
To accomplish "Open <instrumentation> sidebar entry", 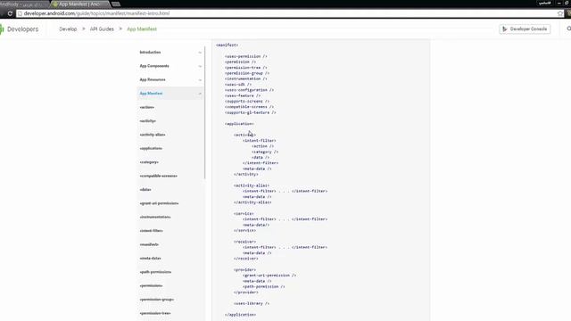I will pyautogui.click(x=155, y=218).
